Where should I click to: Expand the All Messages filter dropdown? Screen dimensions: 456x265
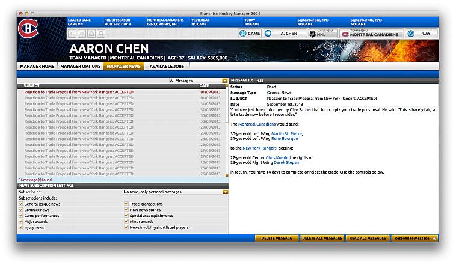tap(225, 80)
